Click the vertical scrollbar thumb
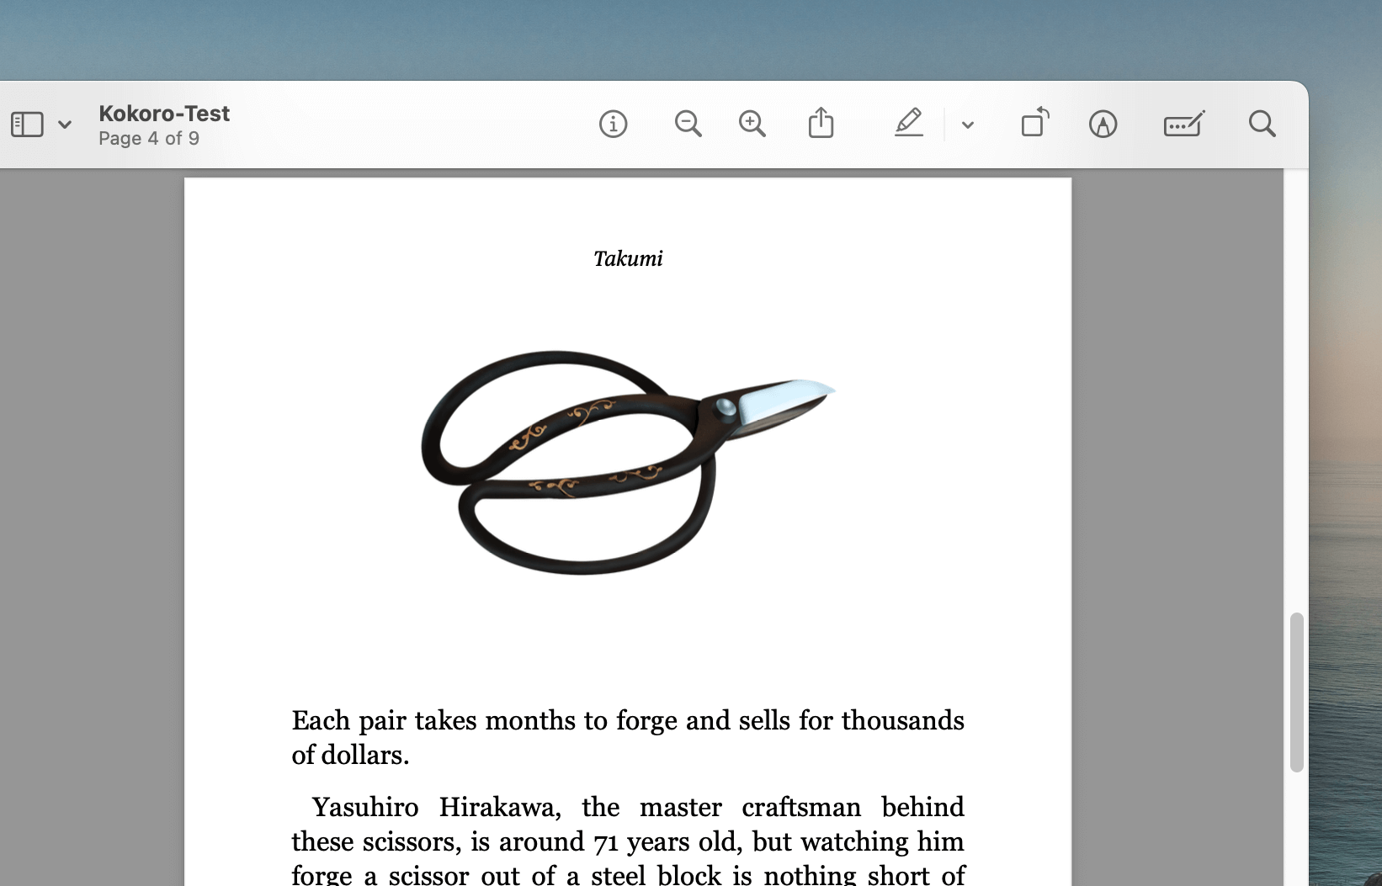The width and height of the screenshot is (1382, 886). (1296, 692)
